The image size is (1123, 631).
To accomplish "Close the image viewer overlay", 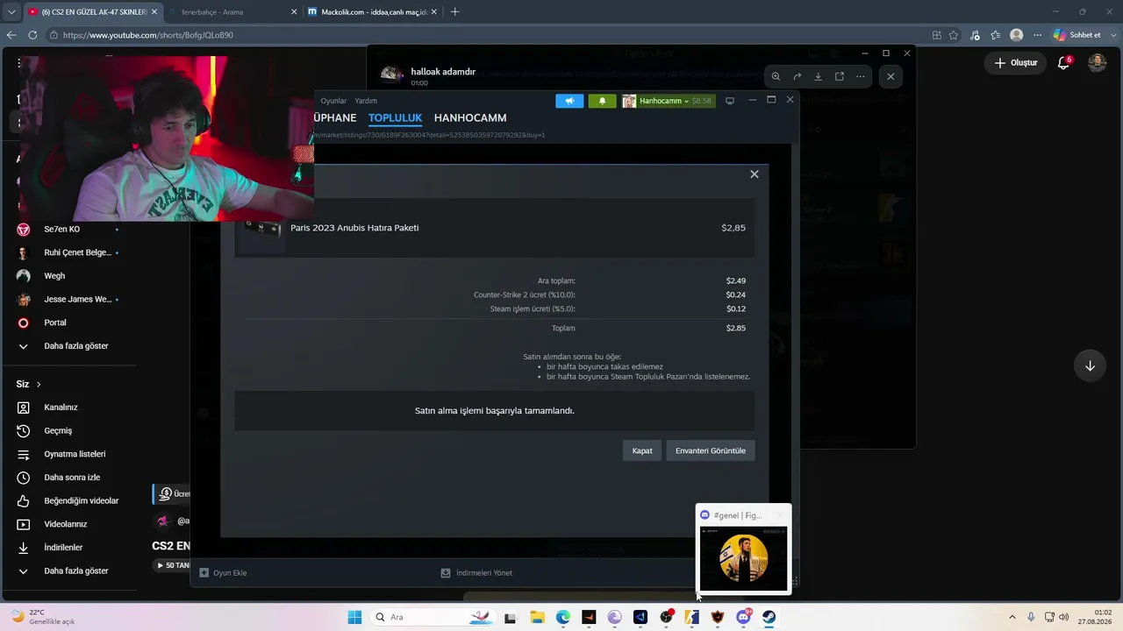I will point(891,76).
